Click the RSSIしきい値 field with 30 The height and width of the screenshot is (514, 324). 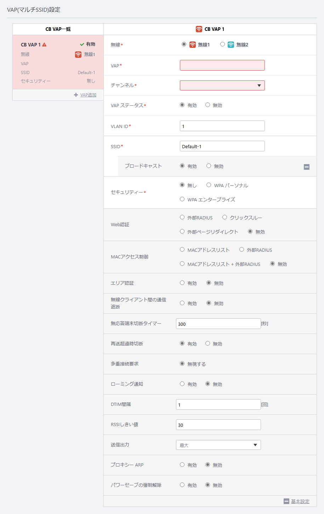[218, 425]
